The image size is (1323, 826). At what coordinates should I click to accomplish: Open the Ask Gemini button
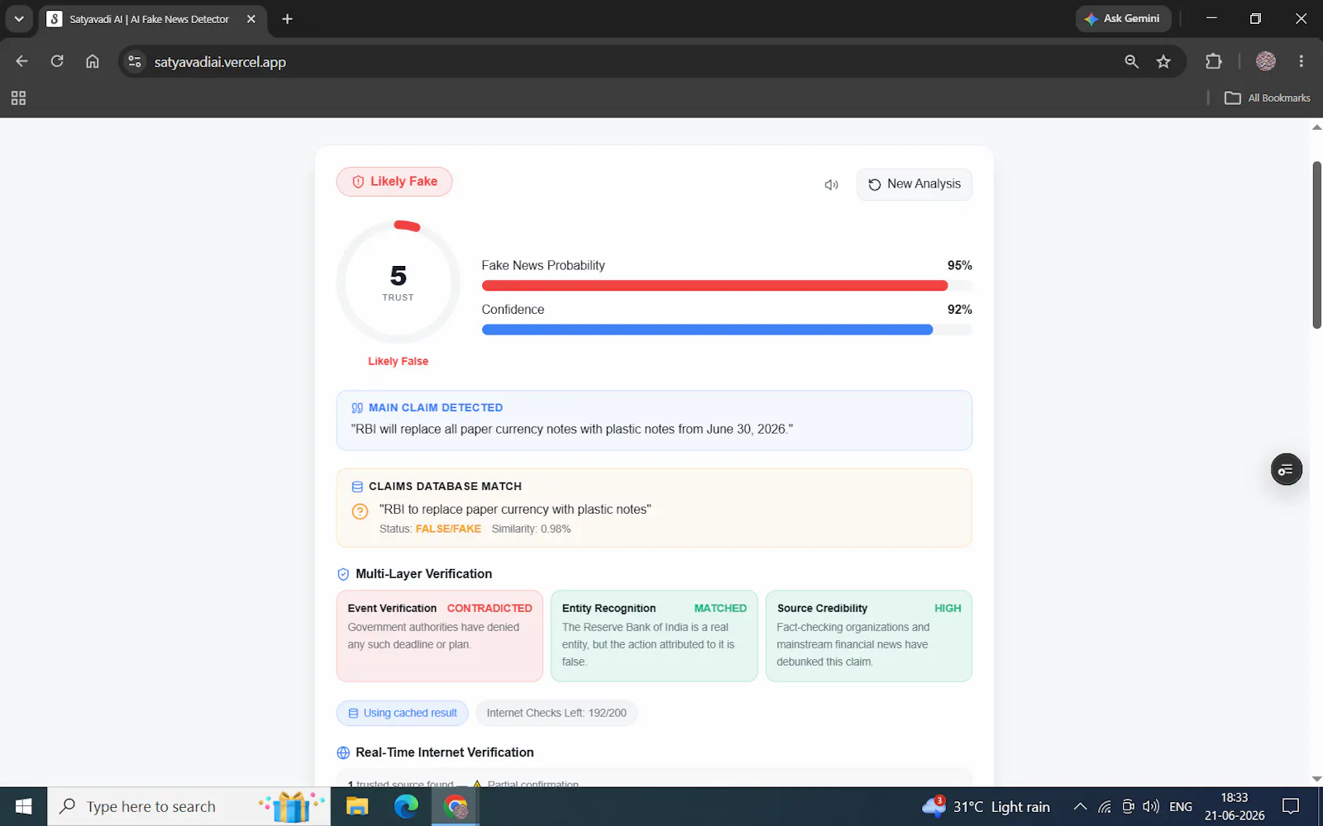pyautogui.click(x=1123, y=18)
